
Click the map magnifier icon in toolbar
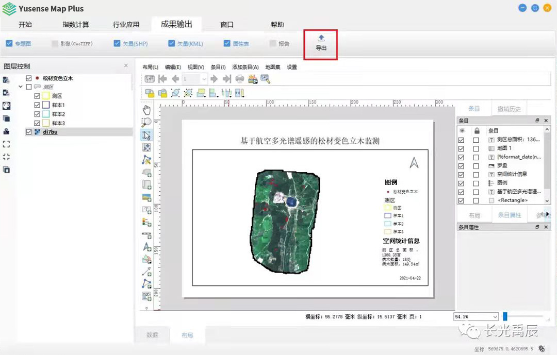point(266,79)
